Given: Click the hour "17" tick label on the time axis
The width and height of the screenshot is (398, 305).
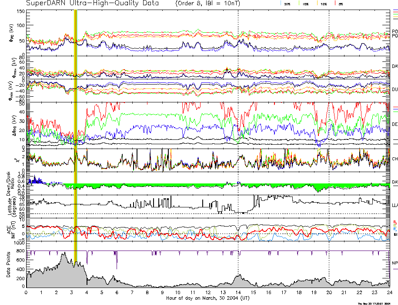Looking at the screenshot, I should point(284,292).
